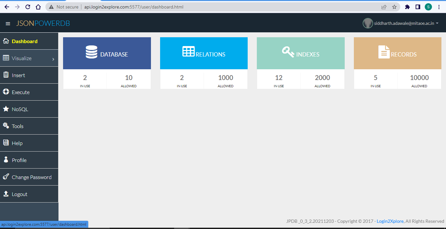
Task: Click the browser forward arrow
Action: [x=17, y=7]
